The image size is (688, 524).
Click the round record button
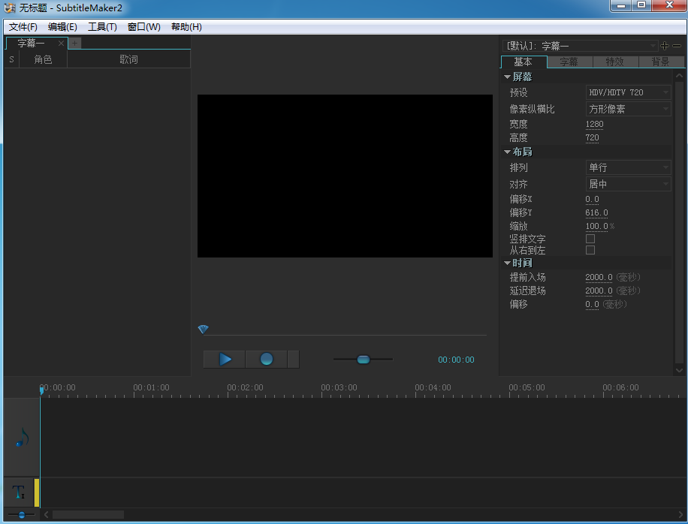click(267, 359)
